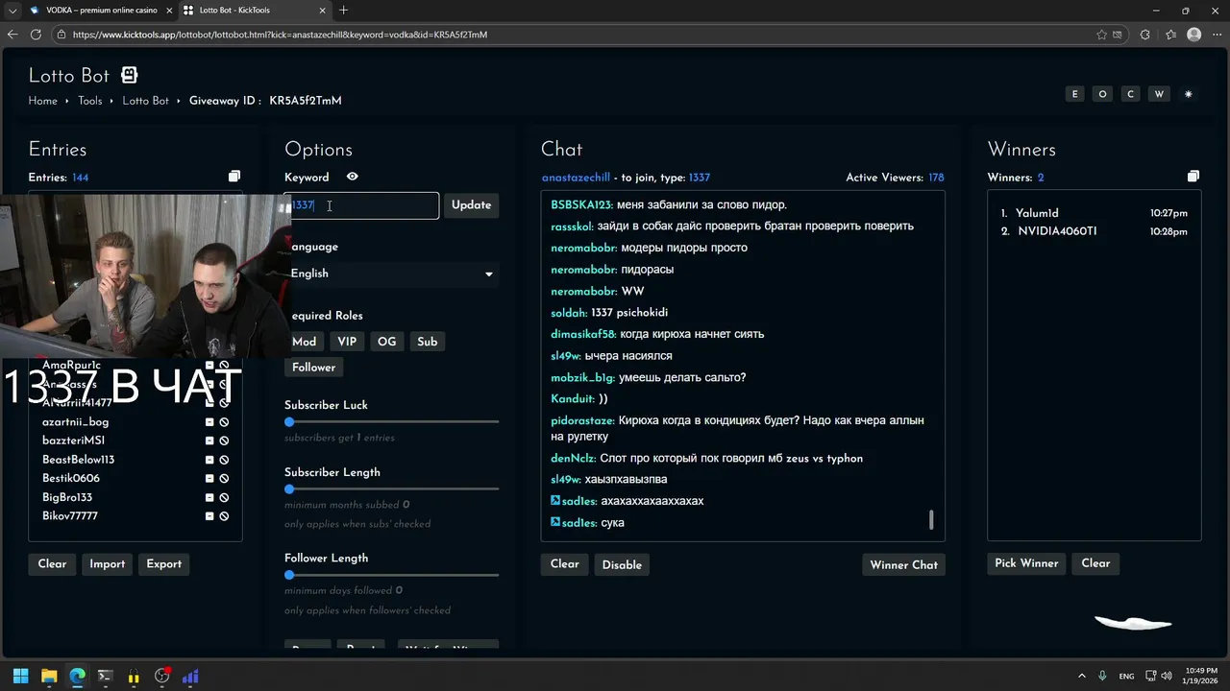Export entries
Image resolution: width=1230 pixels, height=691 pixels.
(163, 564)
